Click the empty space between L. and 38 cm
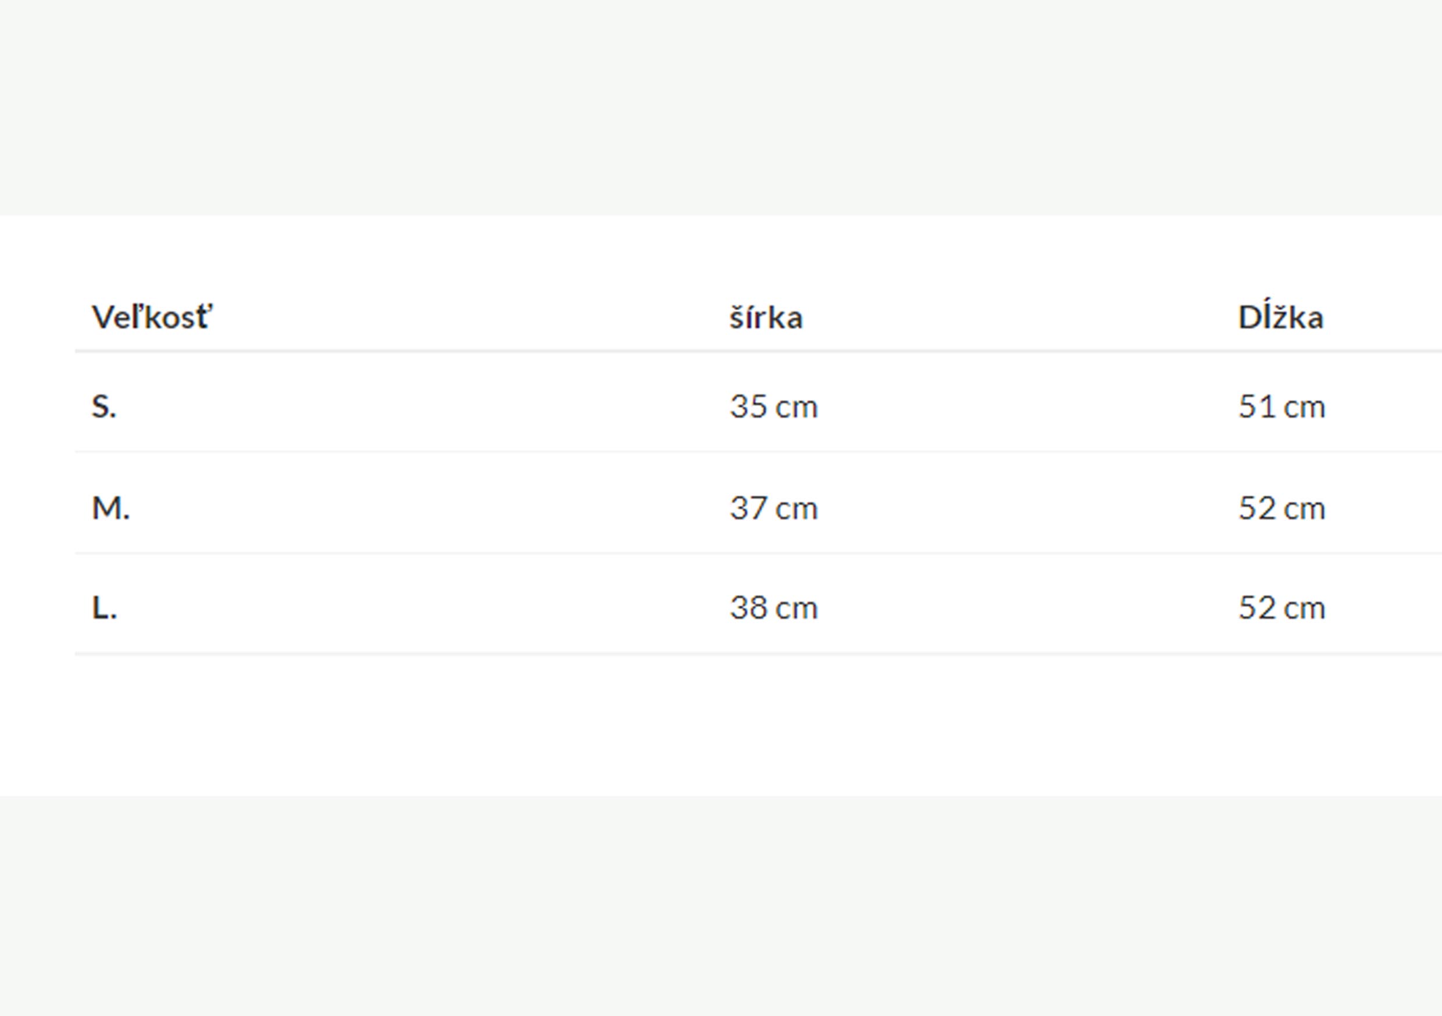This screenshot has height=1016, width=1442. point(421,608)
